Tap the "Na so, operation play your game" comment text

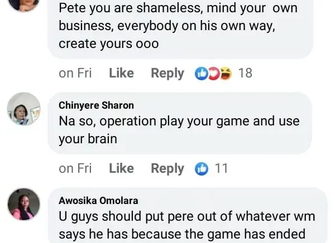(x=179, y=129)
